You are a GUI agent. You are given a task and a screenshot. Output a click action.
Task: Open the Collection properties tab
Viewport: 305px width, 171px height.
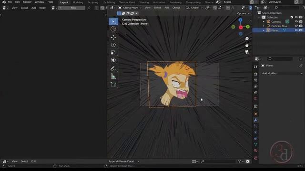(255, 106)
